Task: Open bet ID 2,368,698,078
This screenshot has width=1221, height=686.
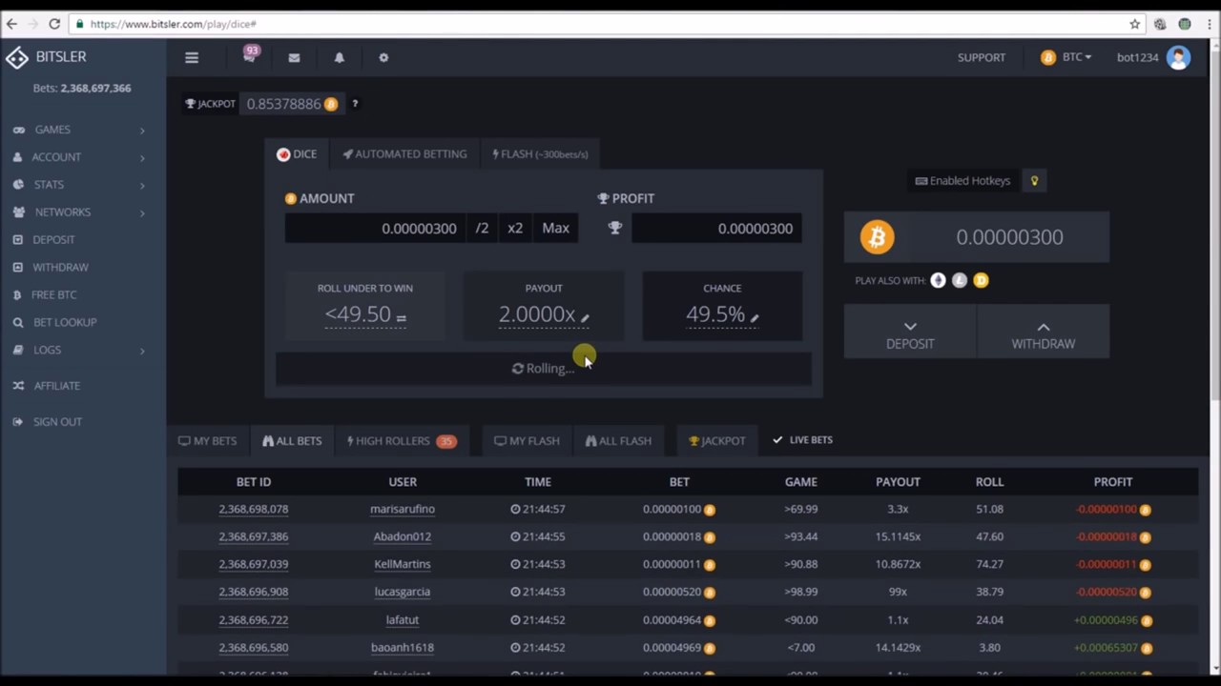Action: click(254, 509)
